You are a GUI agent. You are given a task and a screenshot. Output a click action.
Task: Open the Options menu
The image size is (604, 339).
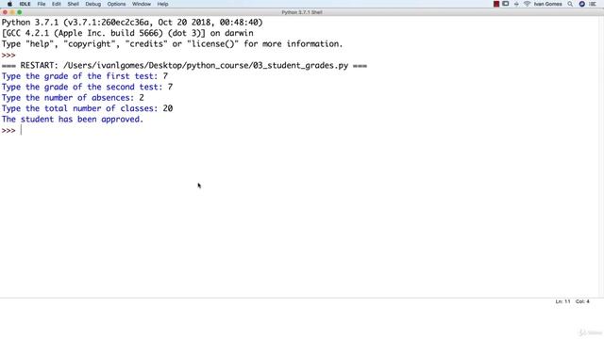(116, 4)
